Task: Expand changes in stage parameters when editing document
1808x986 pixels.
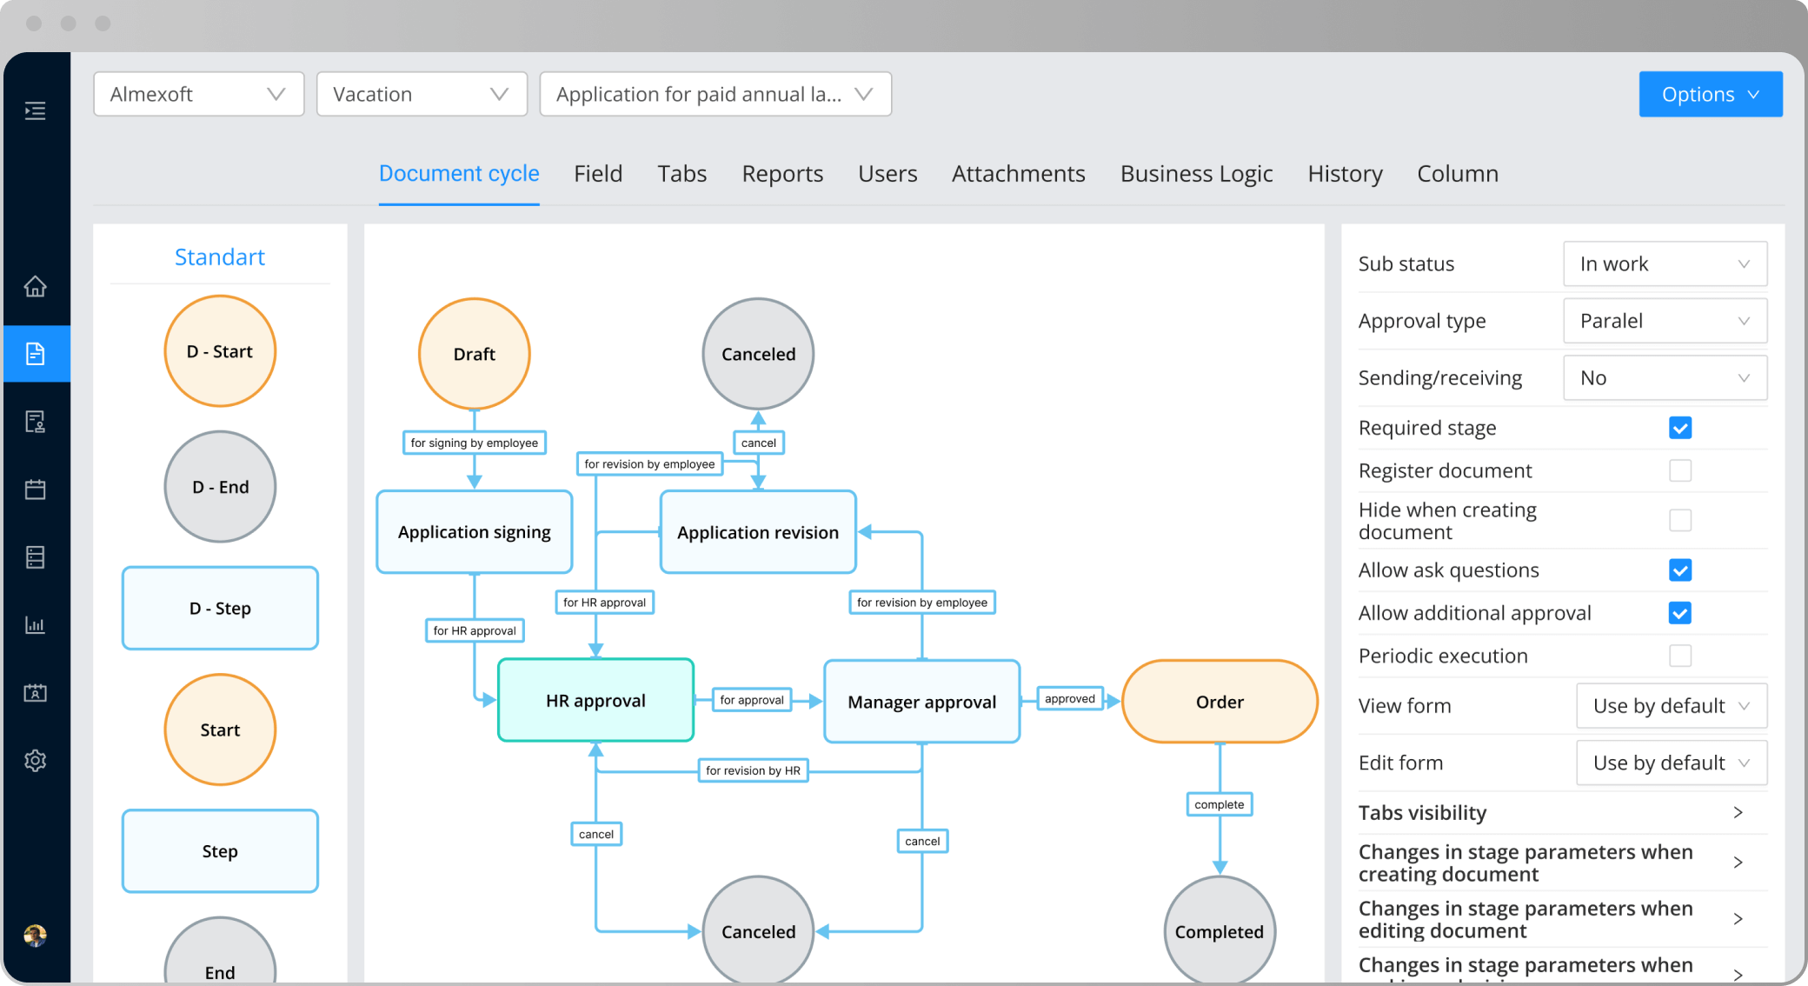Action: coord(1562,919)
